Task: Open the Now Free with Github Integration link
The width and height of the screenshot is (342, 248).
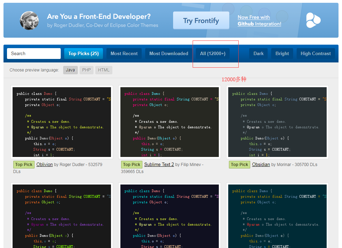Action: pyautogui.click(x=259, y=21)
